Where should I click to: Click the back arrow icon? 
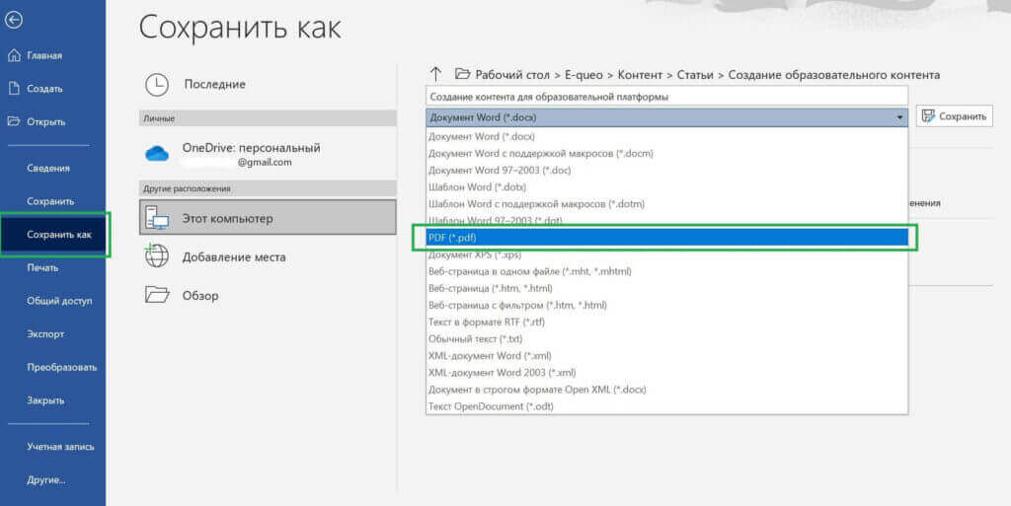[x=14, y=20]
